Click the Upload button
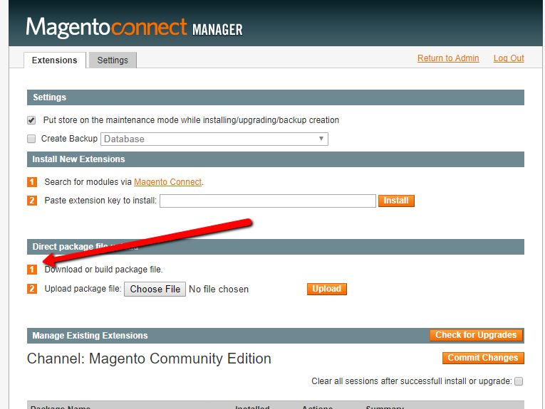 coord(327,289)
